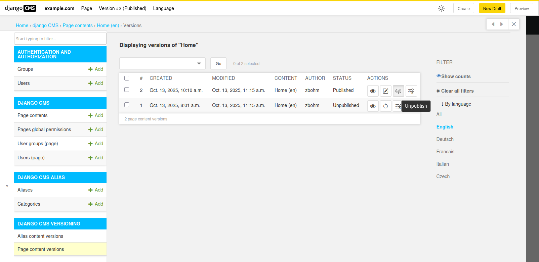Preview unpublished version 1 with the eye icon
The width and height of the screenshot is (539, 262).
point(373,106)
